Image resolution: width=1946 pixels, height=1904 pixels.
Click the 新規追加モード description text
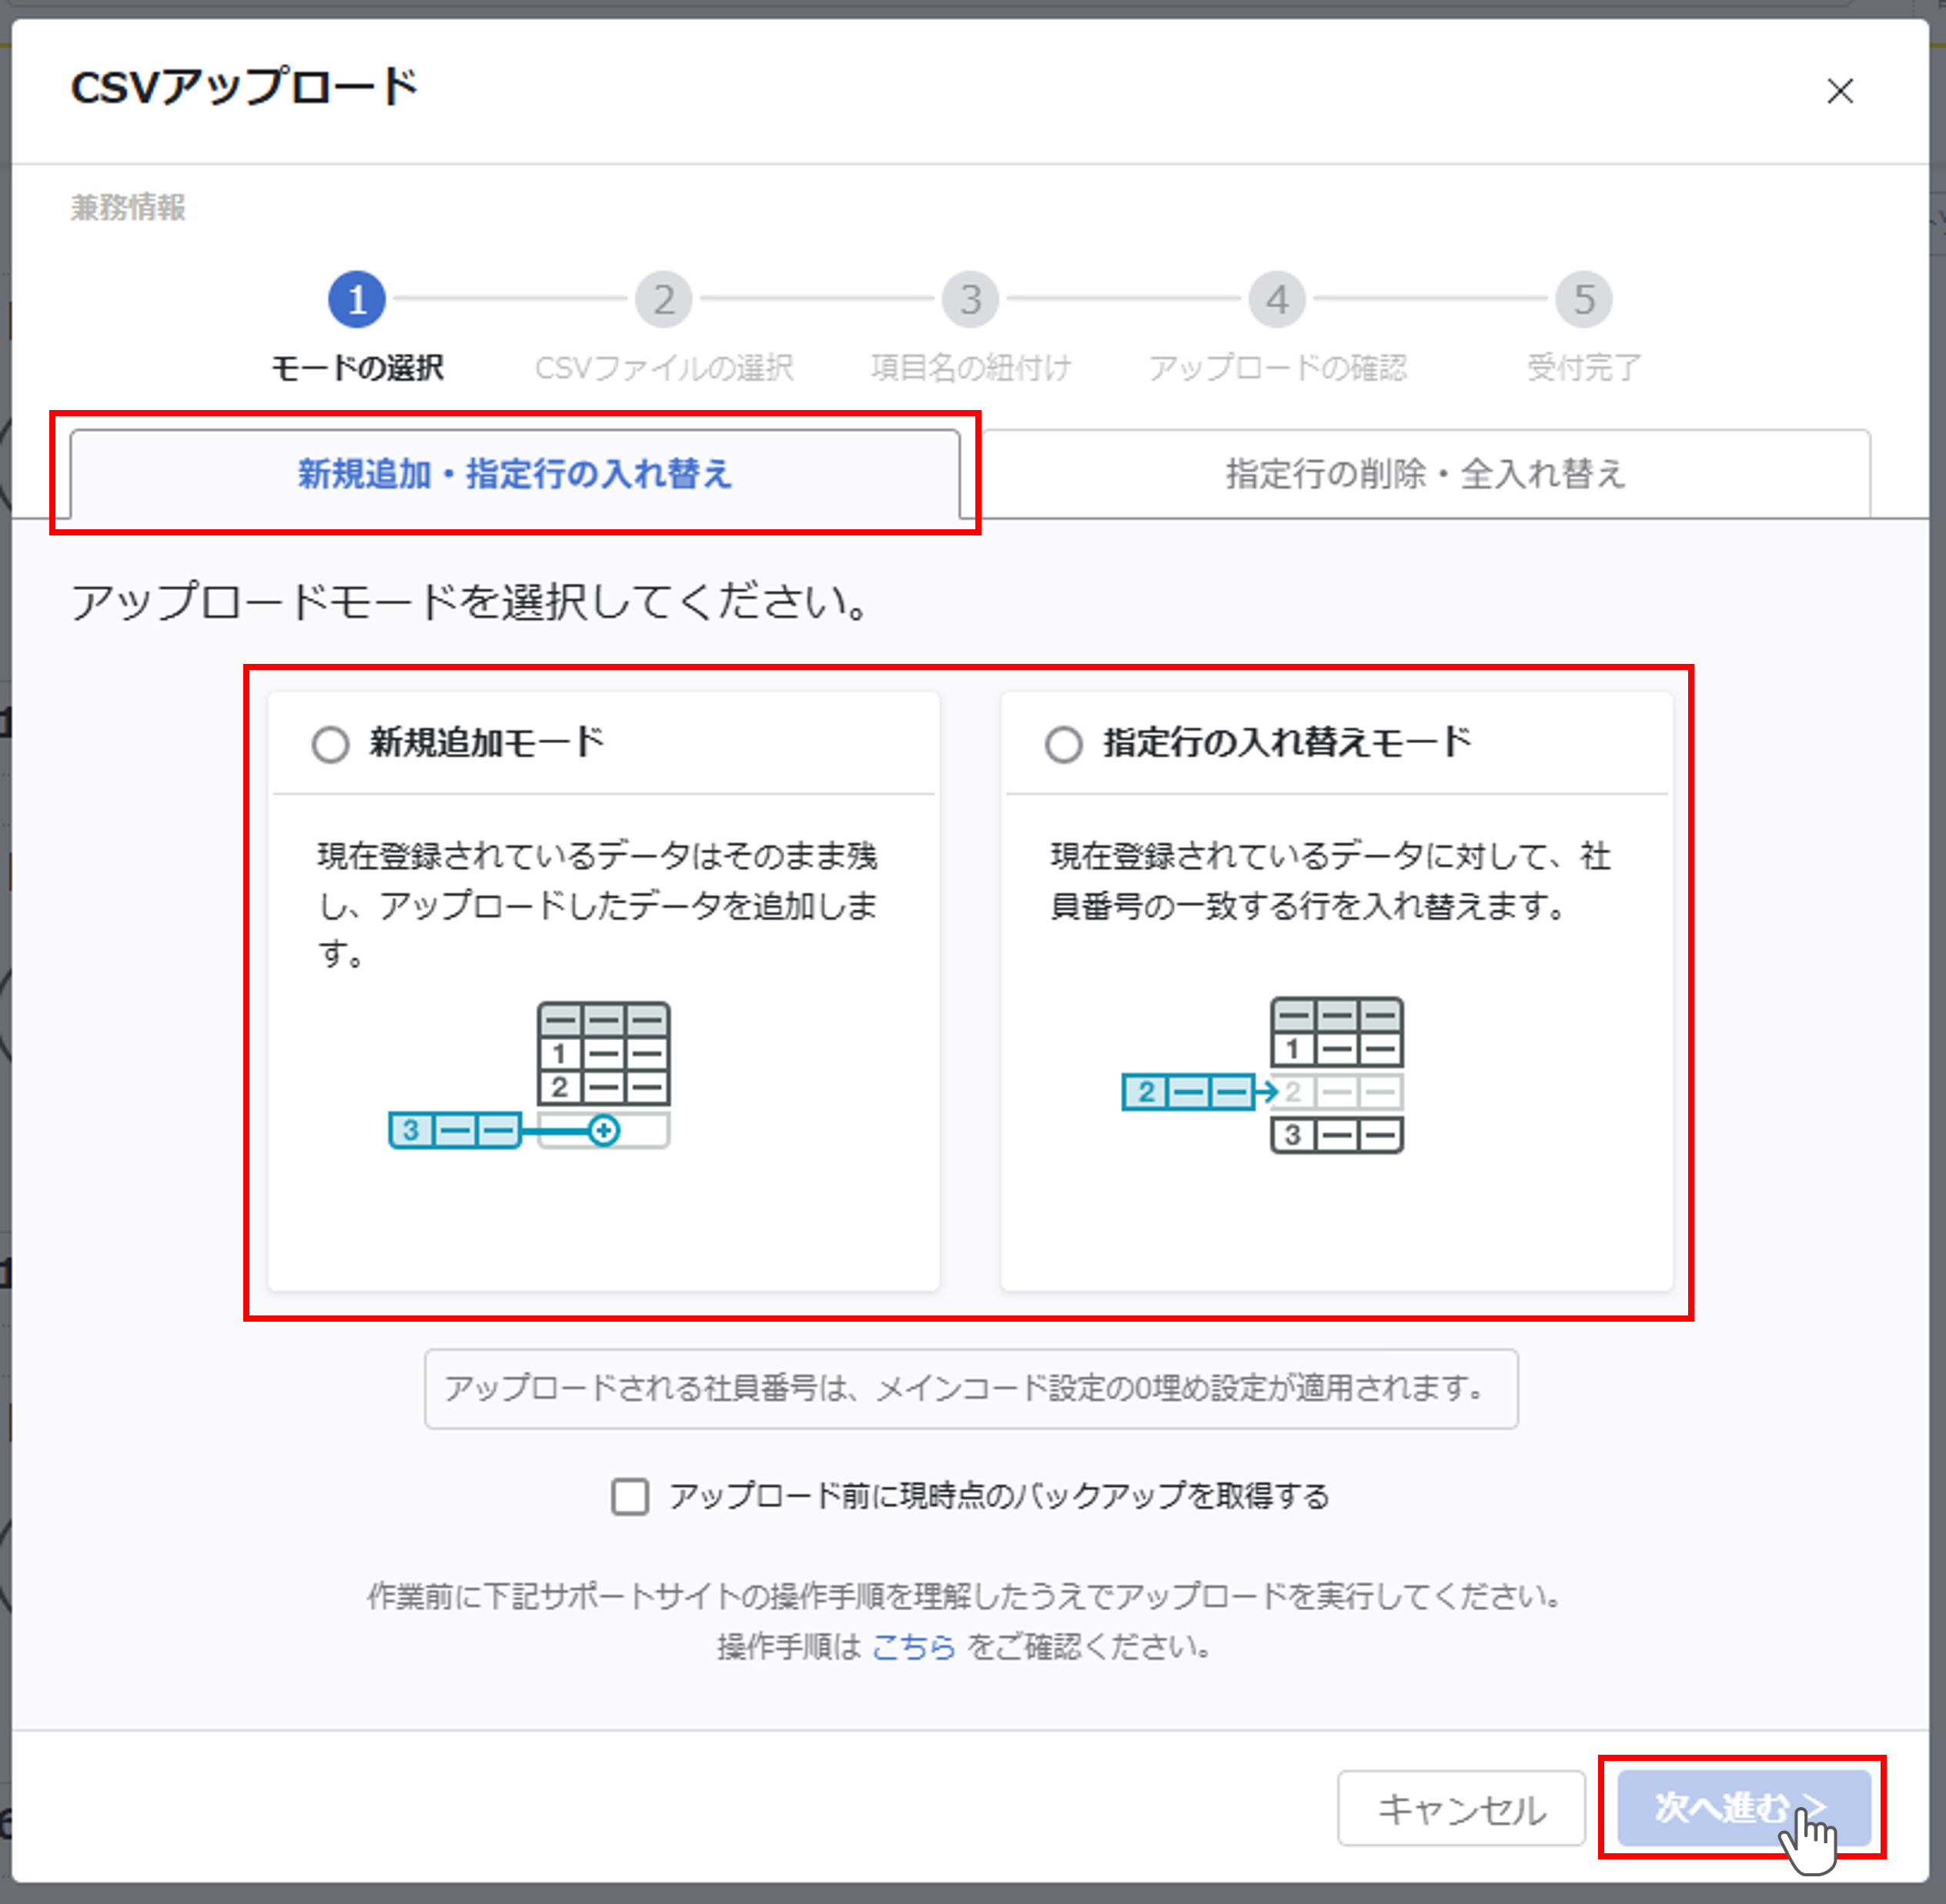click(597, 904)
